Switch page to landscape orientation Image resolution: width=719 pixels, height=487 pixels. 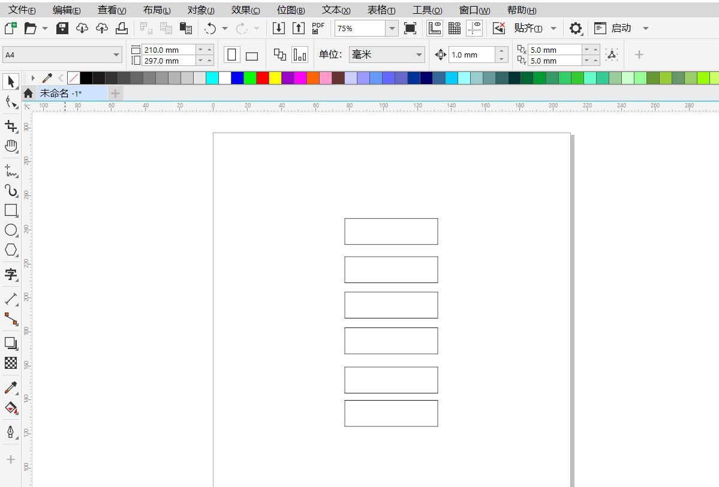point(251,55)
